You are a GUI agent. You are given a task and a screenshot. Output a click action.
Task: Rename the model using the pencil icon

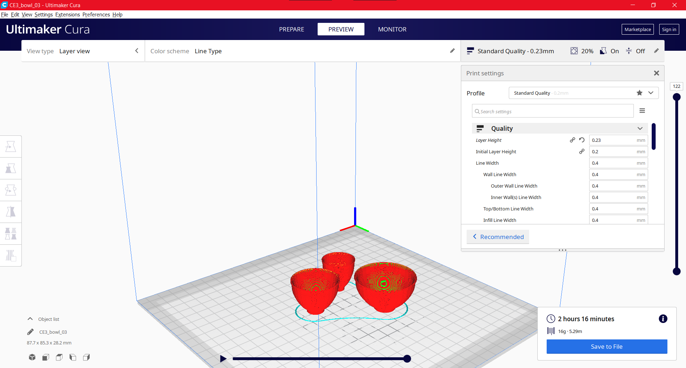click(x=30, y=332)
